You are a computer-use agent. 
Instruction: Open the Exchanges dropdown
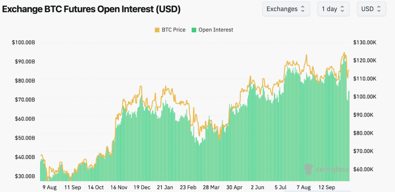286,9
